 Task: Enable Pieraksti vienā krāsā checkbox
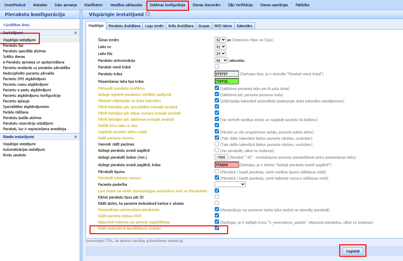coord(217,67)
